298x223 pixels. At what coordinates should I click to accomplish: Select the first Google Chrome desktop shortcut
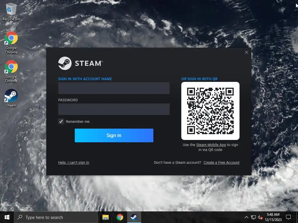[x=11, y=43]
